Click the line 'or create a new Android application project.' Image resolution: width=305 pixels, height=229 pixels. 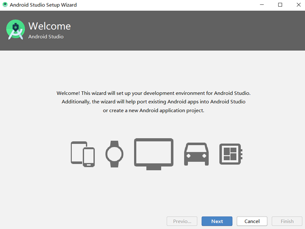click(x=153, y=110)
